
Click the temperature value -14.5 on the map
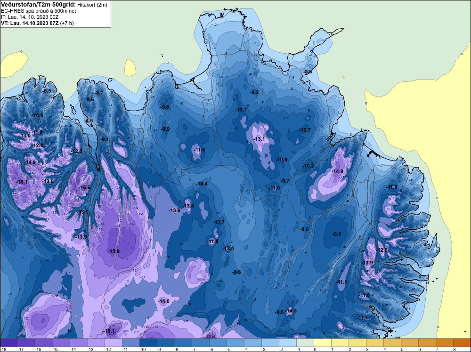click(x=291, y=310)
